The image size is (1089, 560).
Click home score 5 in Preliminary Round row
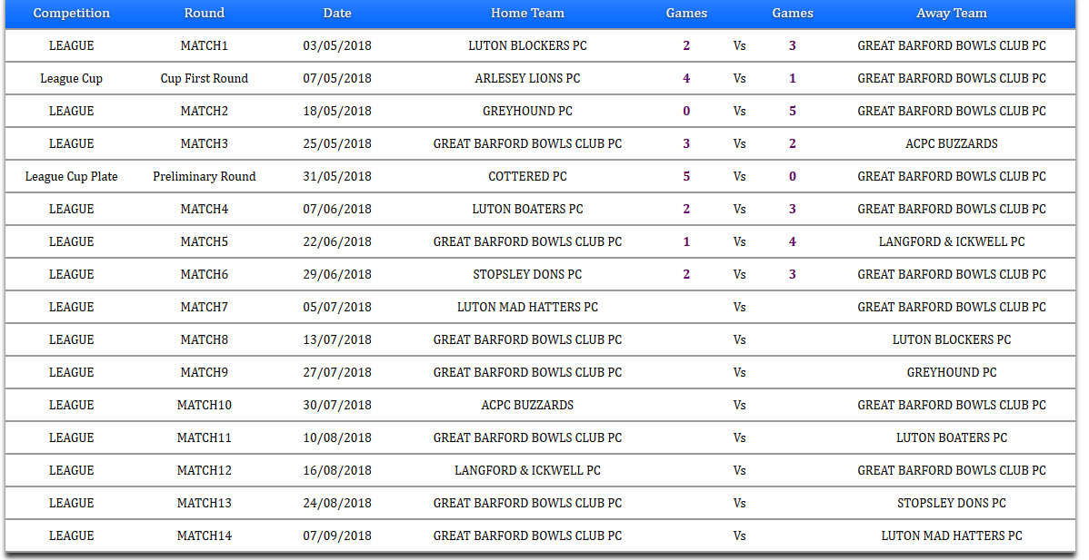(686, 176)
